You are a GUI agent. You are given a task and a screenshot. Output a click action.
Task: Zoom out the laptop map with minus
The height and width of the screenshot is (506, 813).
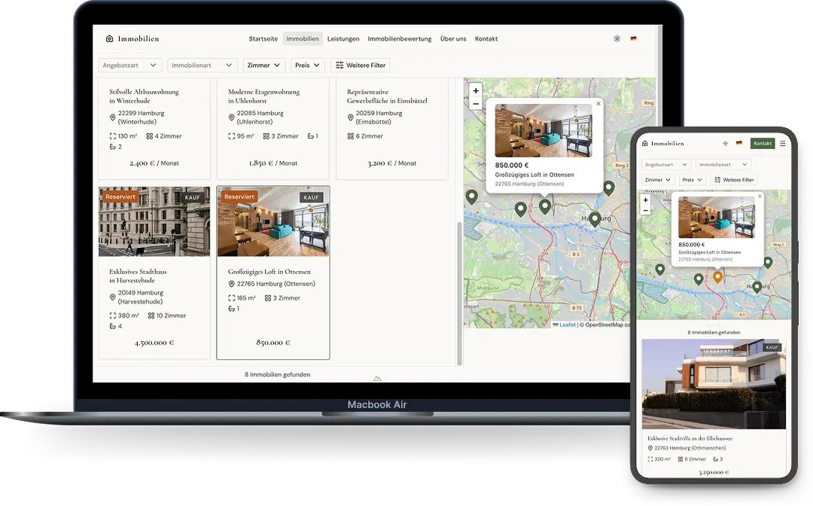[476, 104]
